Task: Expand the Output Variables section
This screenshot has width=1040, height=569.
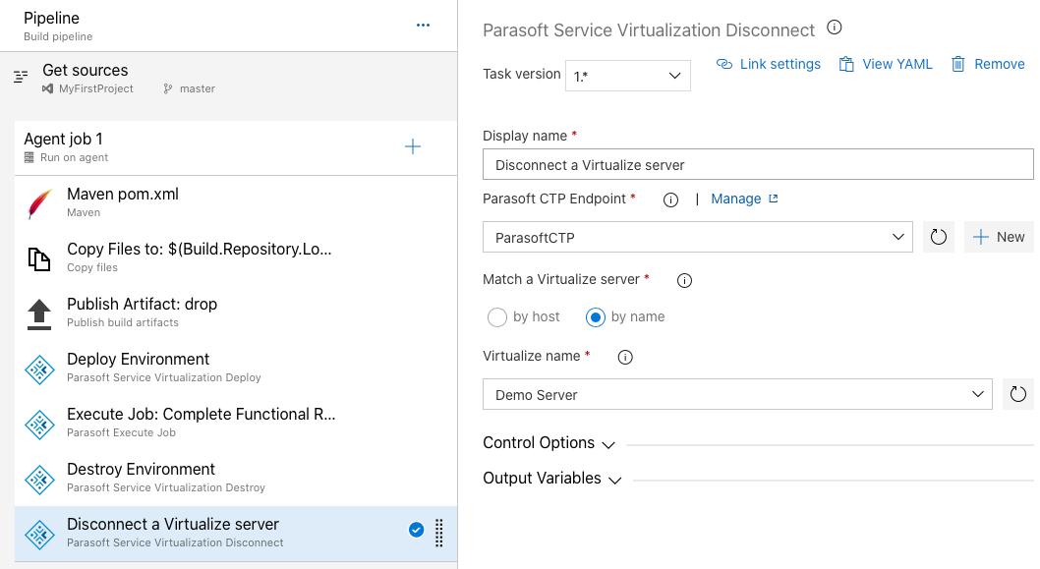Action: coord(551,479)
